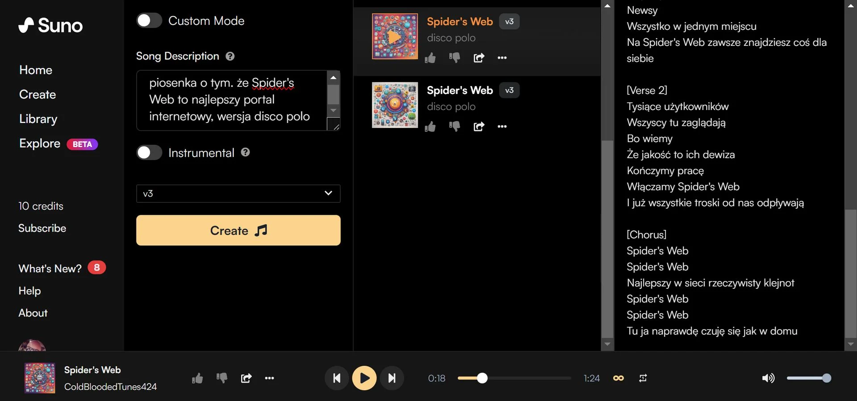The image size is (857, 401).
Task: Click description box scroll down arrow
Action: coord(333,110)
